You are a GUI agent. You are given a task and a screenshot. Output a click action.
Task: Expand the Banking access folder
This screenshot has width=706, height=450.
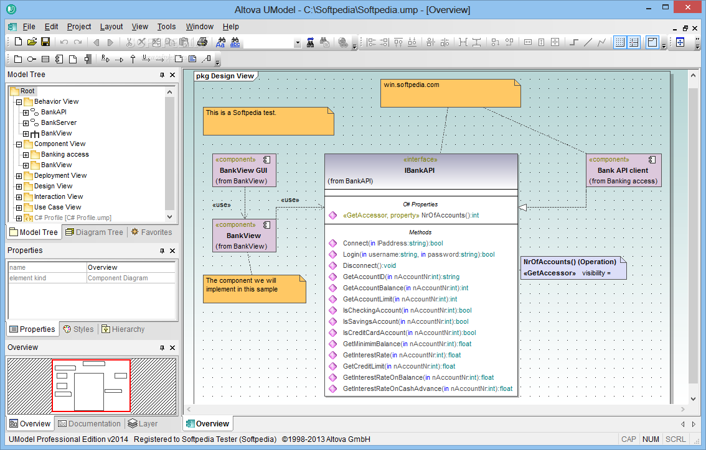[x=26, y=155]
